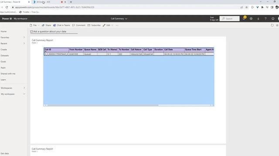279x156 pixels.
Task: Favorite this dashboard with star icon
Action: tap(277, 25)
